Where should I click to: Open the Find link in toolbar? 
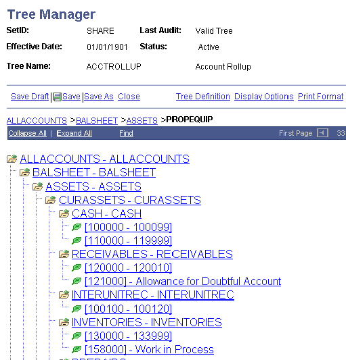[126, 133]
